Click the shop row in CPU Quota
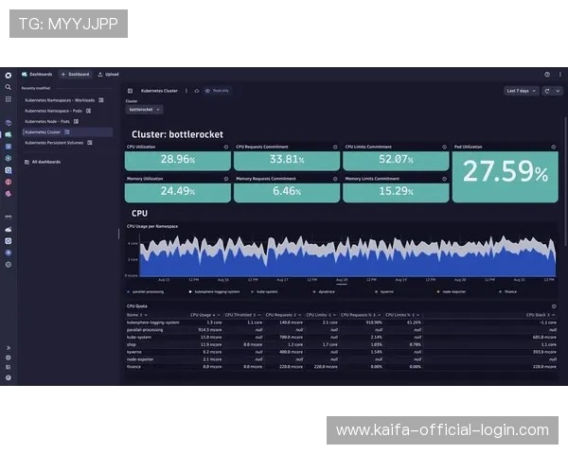 342,344
